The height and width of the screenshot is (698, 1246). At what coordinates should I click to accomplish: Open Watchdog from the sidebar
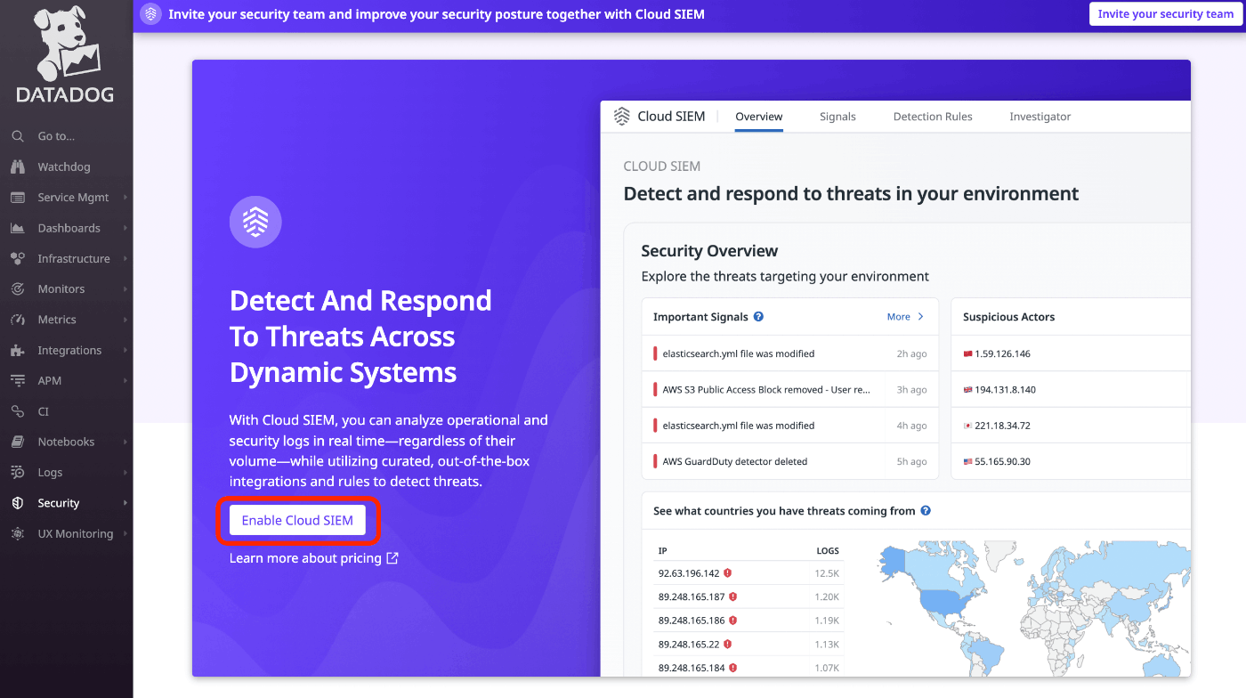pyautogui.click(x=66, y=166)
